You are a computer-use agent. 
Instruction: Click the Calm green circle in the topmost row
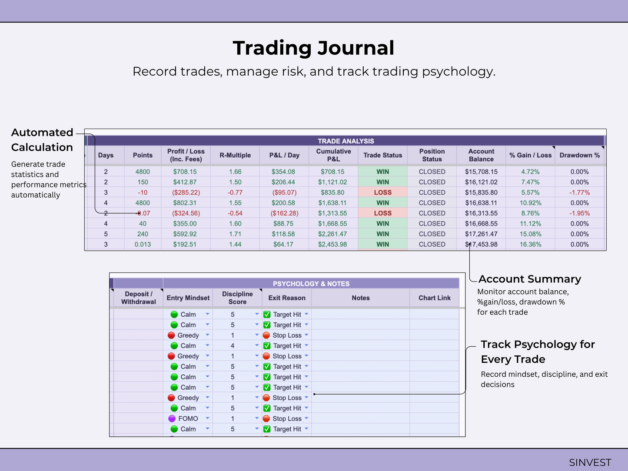(174, 314)
